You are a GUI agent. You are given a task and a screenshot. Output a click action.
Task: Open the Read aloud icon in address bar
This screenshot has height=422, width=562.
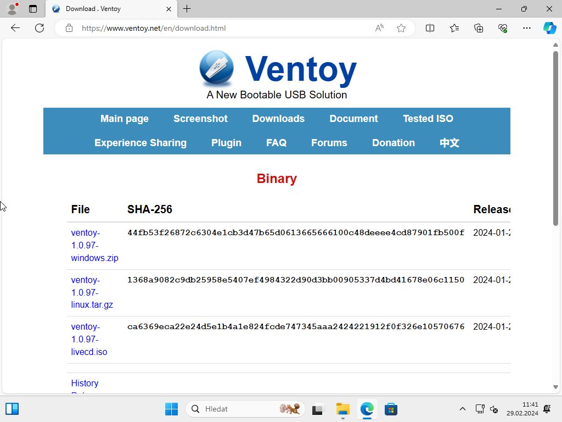click(379, 28)
